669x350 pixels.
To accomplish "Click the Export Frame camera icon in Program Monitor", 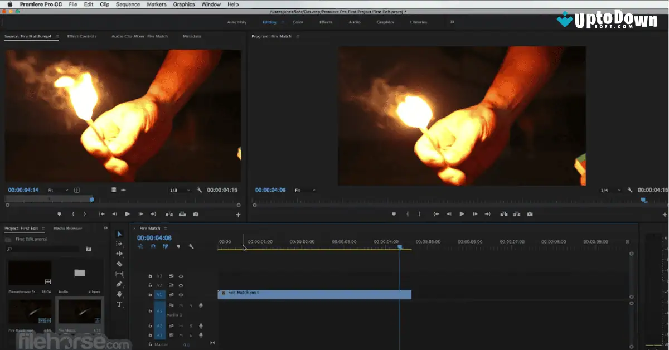I will point(530,214).
